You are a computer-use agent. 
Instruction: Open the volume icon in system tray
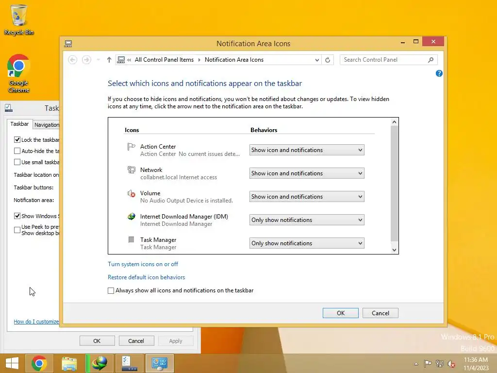451,364
